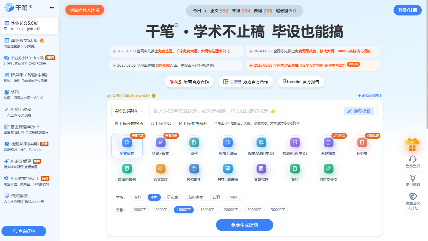The image size is (428, 241).
Task: Select the PPT+演讲稿 tool icon
Action: point(228,168)
